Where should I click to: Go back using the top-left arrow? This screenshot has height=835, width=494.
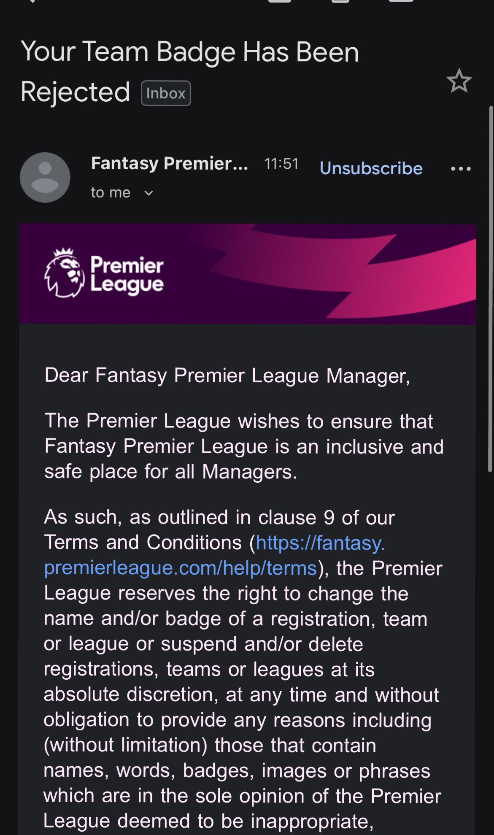[30, 1]
